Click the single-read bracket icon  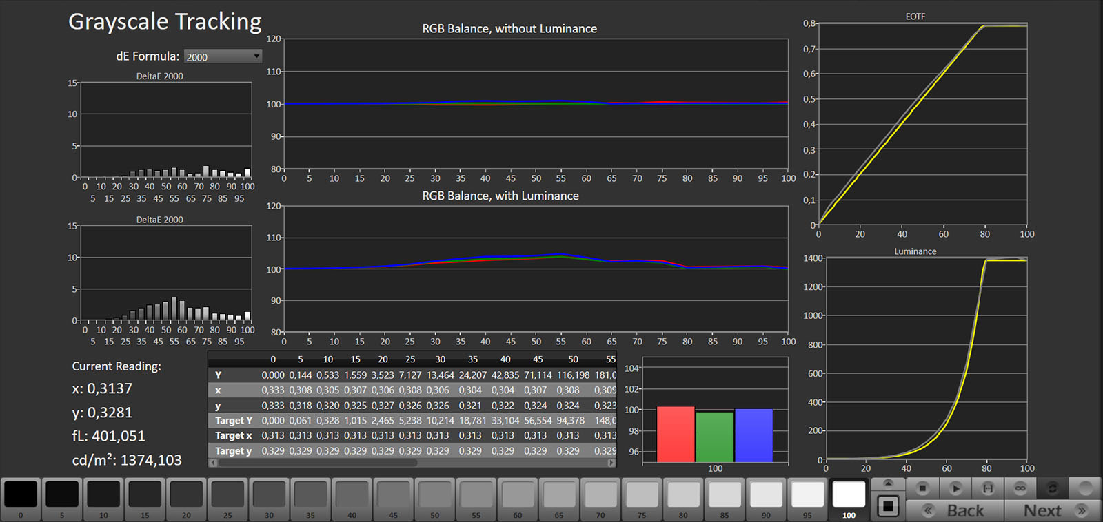pos(987,488)
